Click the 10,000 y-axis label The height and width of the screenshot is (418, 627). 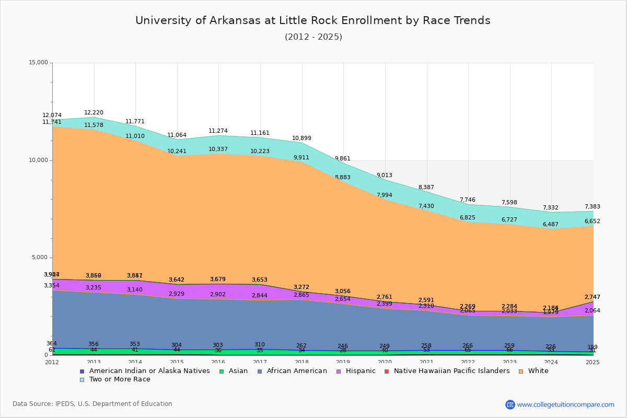(x=38, y=160)
